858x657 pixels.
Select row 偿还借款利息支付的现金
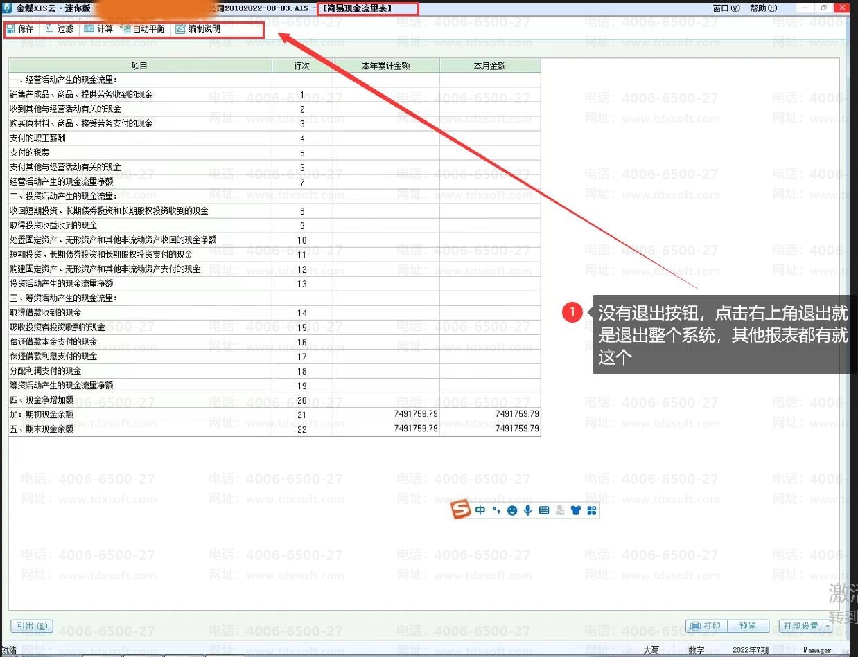274,357
